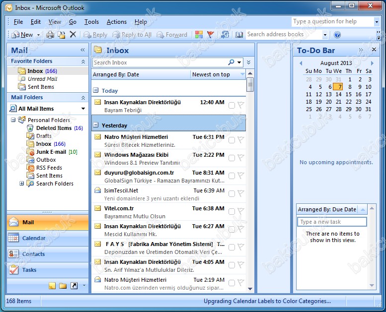Toggle category box for Vitel.com.tr message
The width and height of the screenshot is (386, 312).
pos(232,211)
